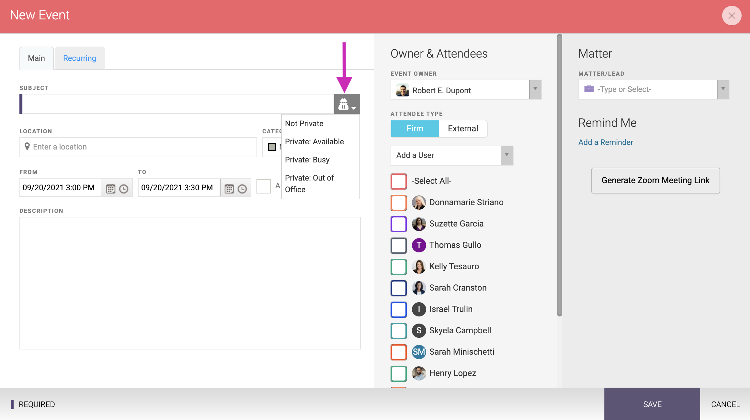This screenshot has width=750, height=420.
Task: Click the FROM date-time field
Action: point(61,188)
